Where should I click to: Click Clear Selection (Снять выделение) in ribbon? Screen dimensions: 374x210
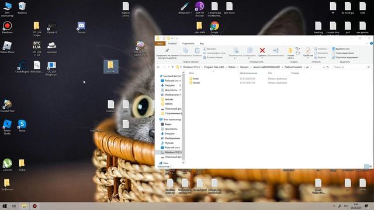click(343, 53)
